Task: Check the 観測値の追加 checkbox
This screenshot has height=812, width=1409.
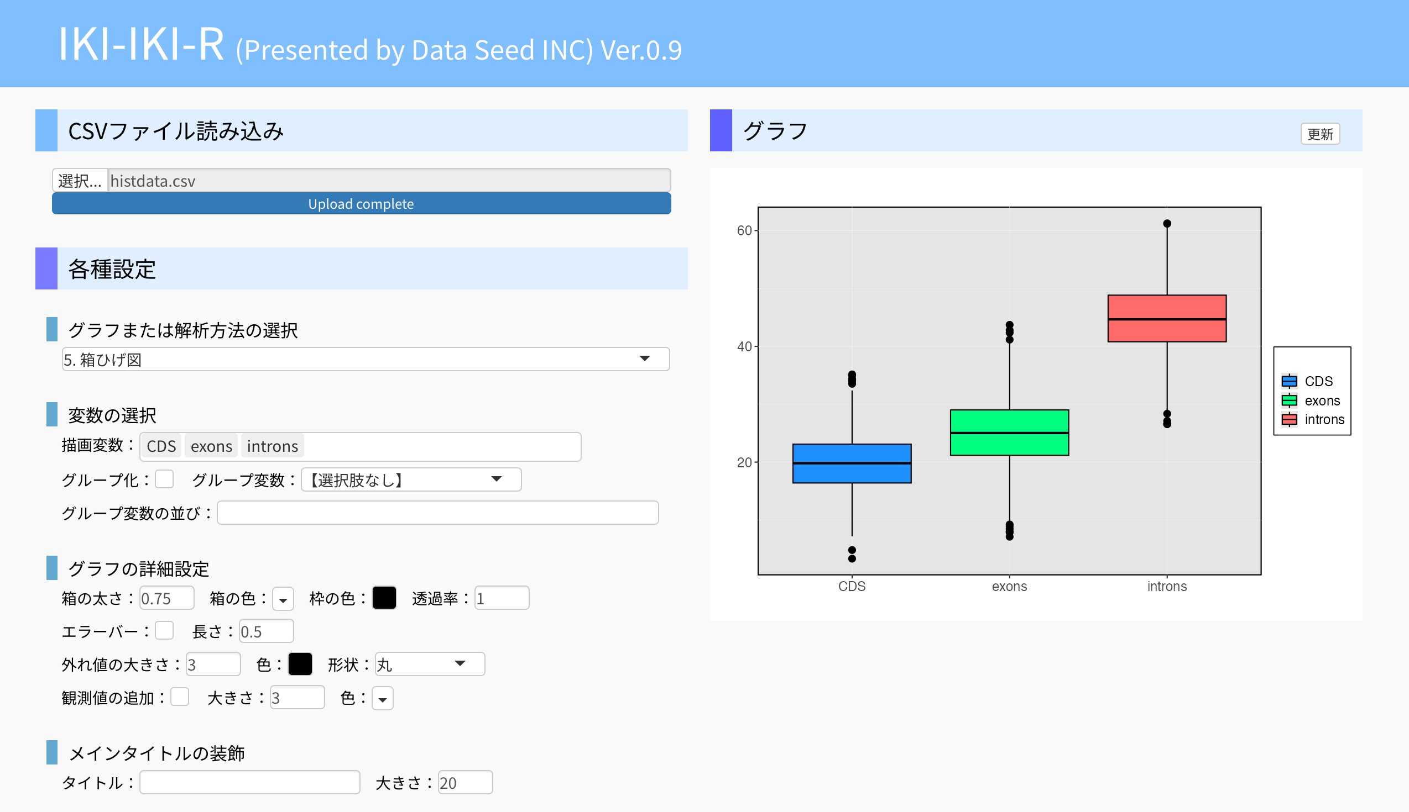Action: click(x=180, y=697)
